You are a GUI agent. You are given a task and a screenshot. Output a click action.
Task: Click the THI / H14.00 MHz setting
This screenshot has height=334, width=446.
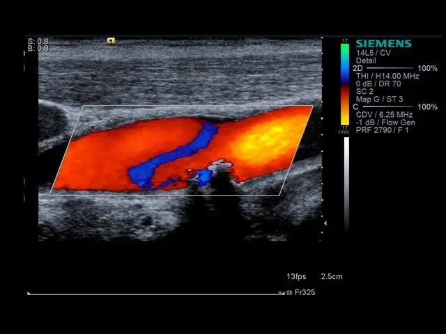pos(387,76)
